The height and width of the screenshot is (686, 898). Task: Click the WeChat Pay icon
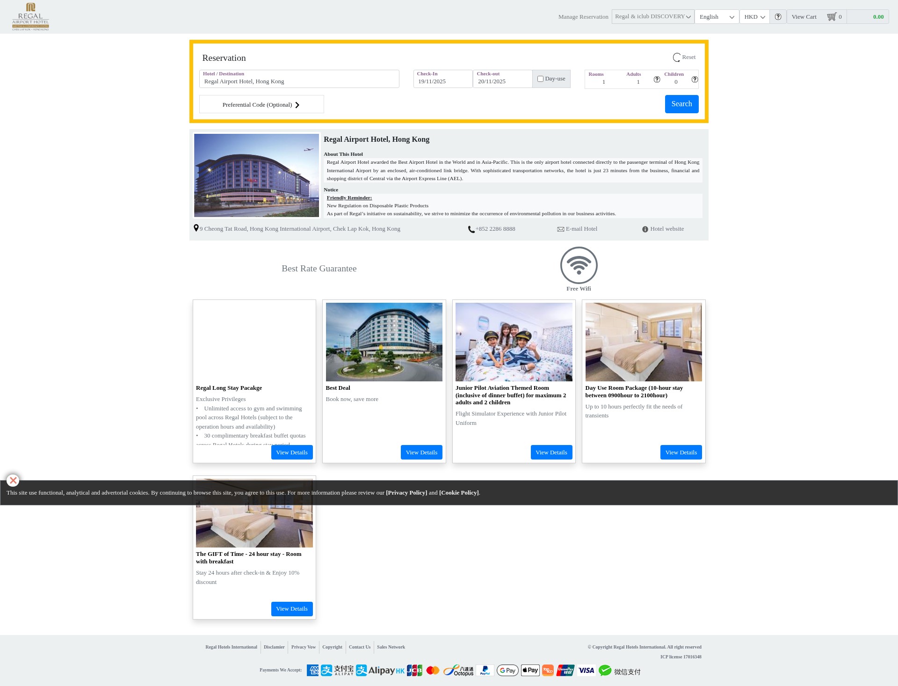click(x=619, y=671)
